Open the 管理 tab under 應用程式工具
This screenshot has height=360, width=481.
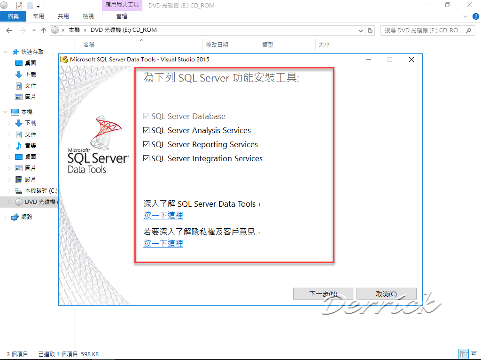coord(121,16)
